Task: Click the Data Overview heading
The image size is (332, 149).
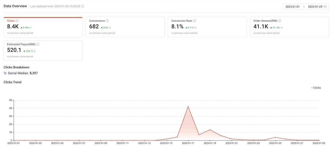Action: pos(15,6)
